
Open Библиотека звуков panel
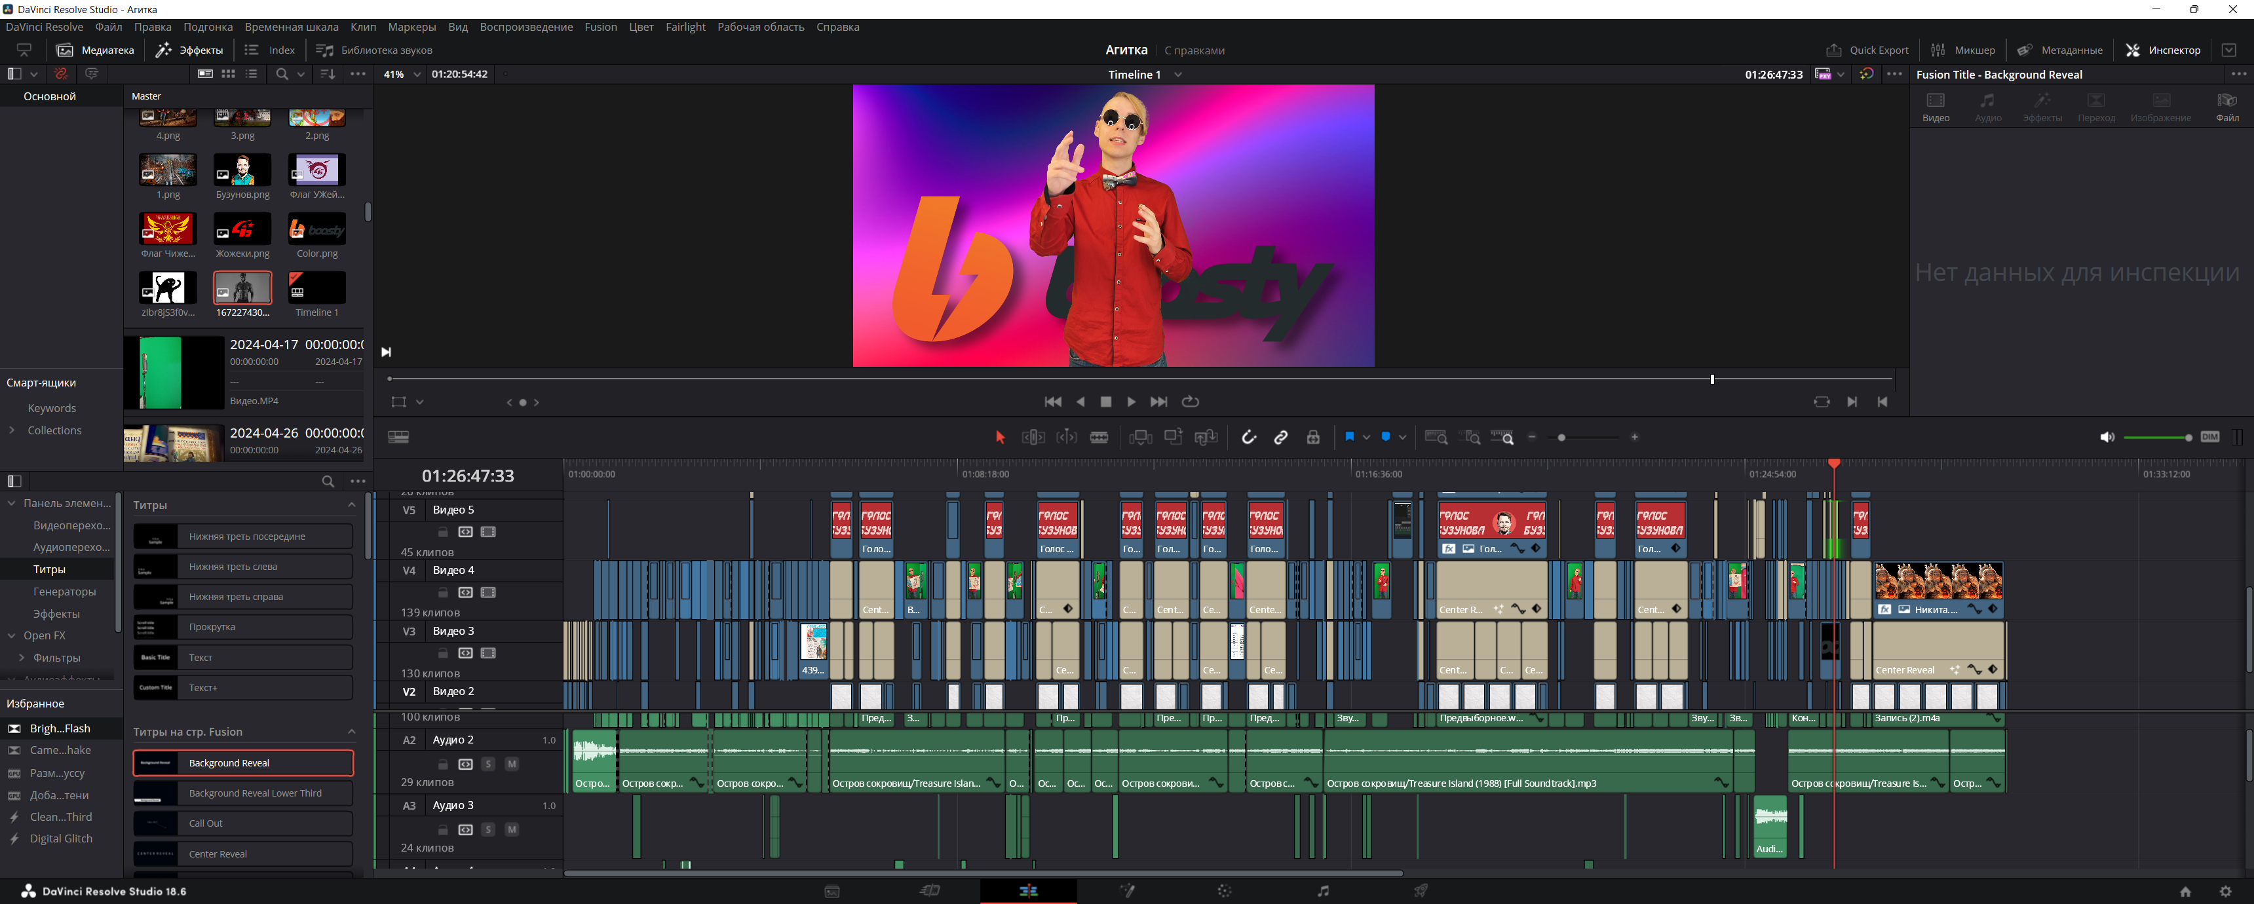click(375, 50)
